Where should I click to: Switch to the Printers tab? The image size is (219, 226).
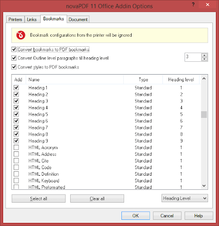[x=15, y=19]
